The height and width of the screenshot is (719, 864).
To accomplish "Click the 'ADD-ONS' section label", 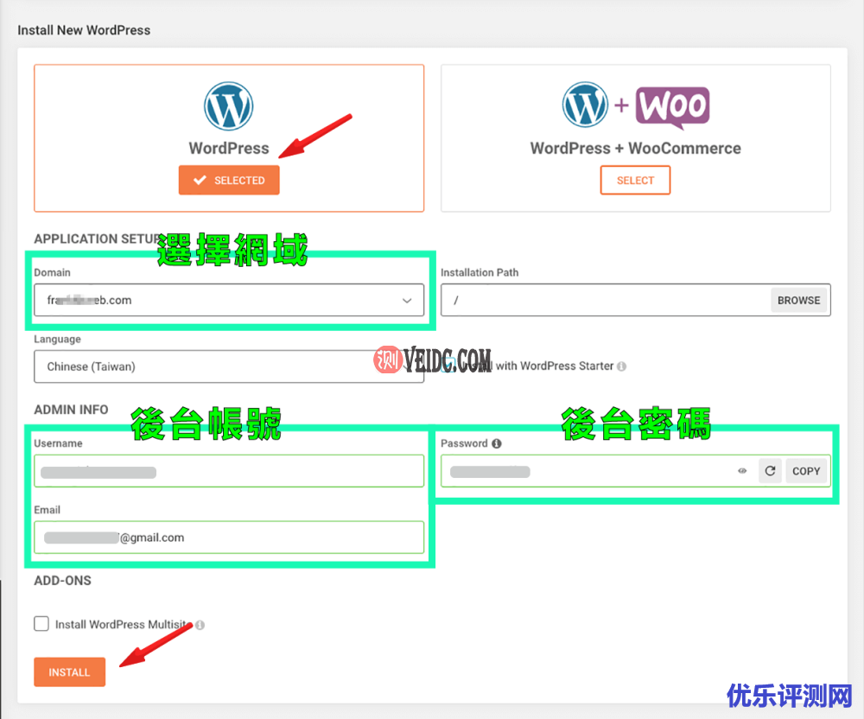I will point(63,581).
